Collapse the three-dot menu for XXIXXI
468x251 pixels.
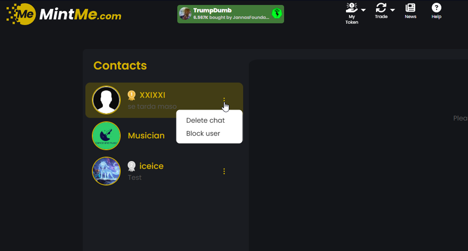[x=224, y=100]
